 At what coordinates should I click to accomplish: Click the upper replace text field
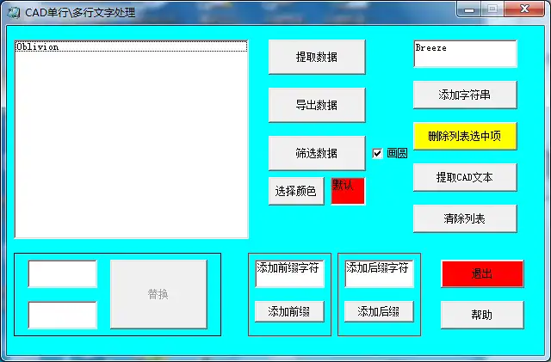tap(63, 274)
